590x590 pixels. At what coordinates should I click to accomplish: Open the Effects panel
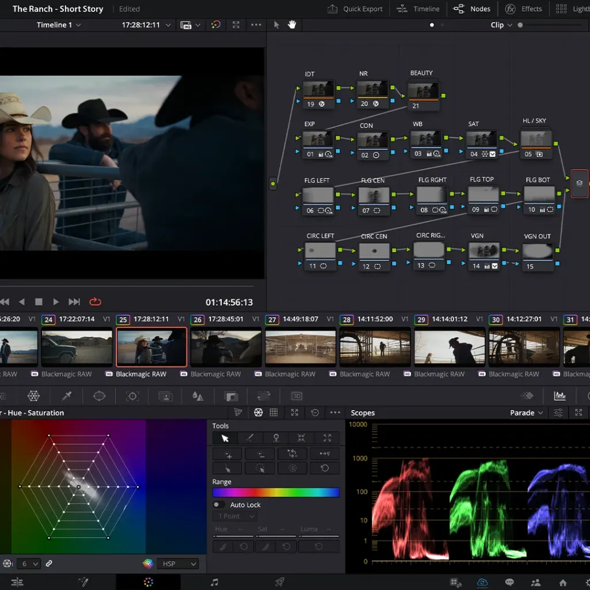coord(523,9)
